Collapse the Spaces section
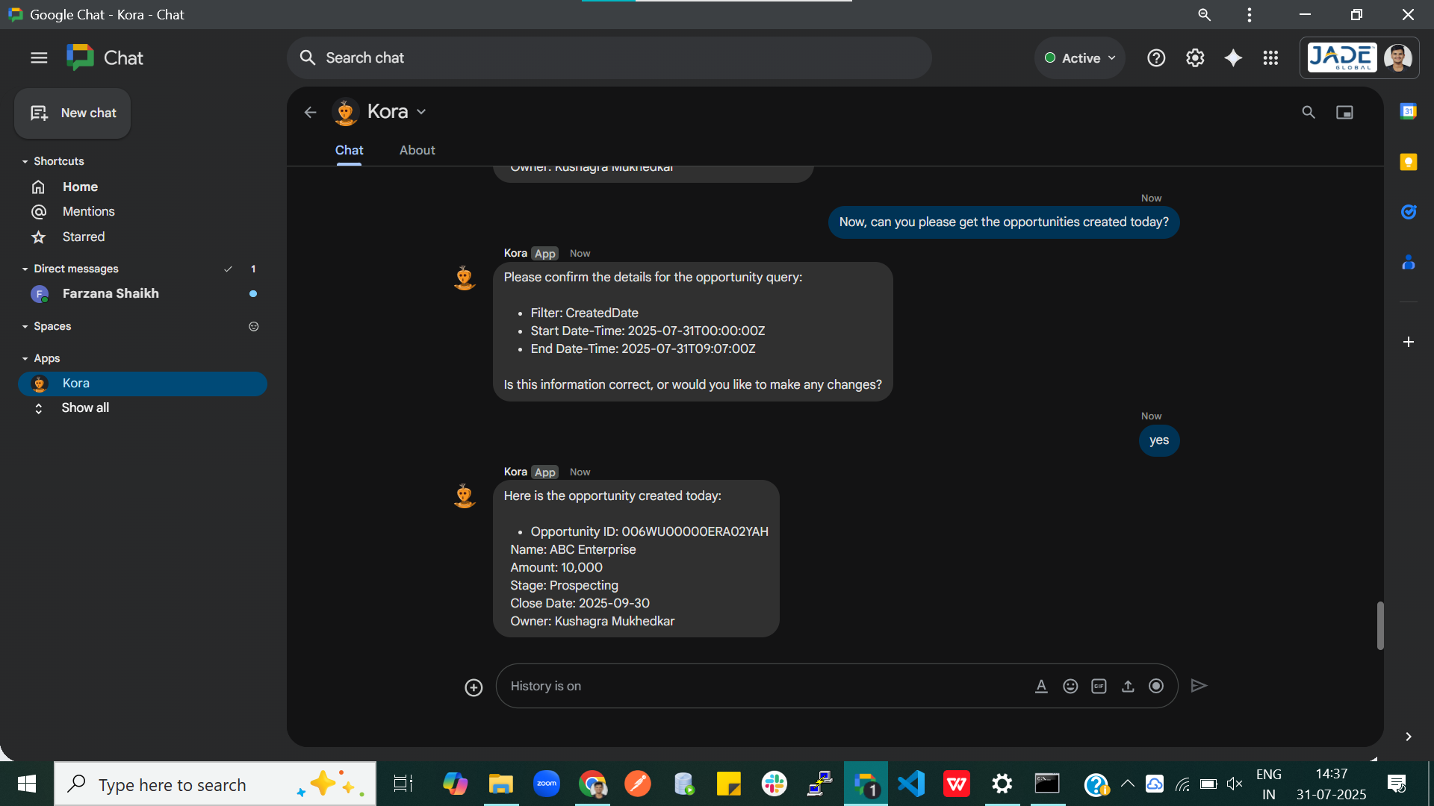1434x806 pixels. (23, 326)
